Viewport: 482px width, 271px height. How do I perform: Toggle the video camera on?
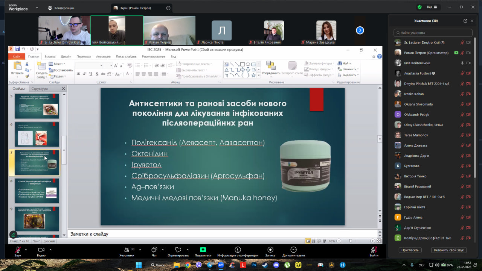(x=41, y=250)
